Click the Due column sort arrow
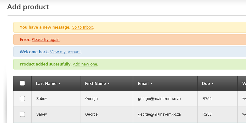The image size is (246, 123). (212, 84)
